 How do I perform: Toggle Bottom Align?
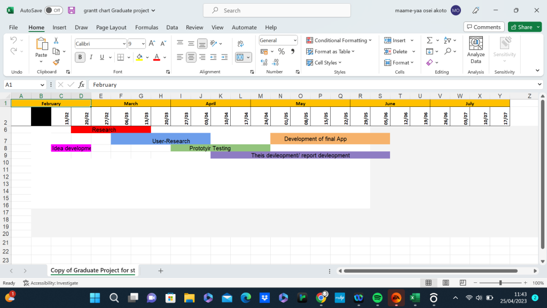202,43
